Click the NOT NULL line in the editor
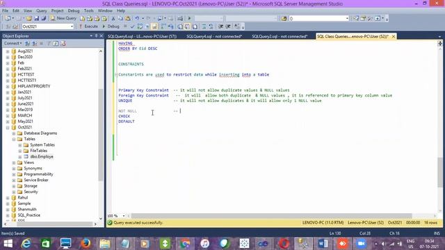Image resolution: width=445 pixels, height=250 pixels. [x=127, y=111]
